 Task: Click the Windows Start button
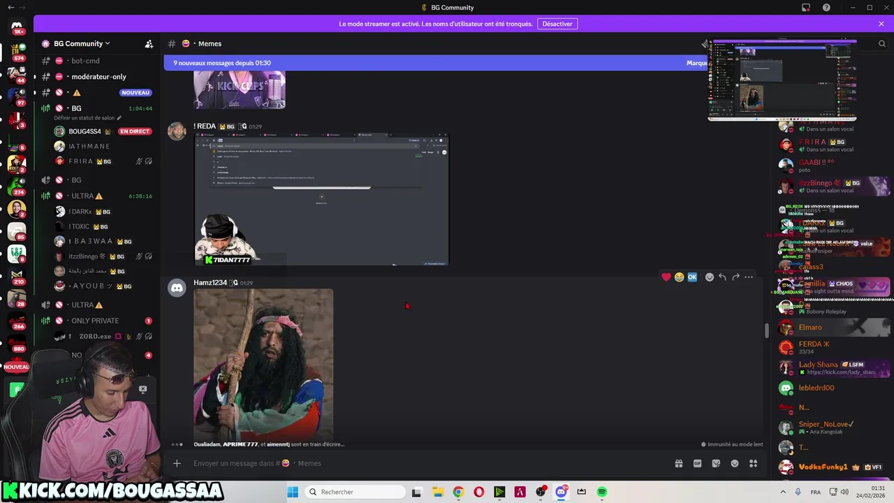click(293, 492)
